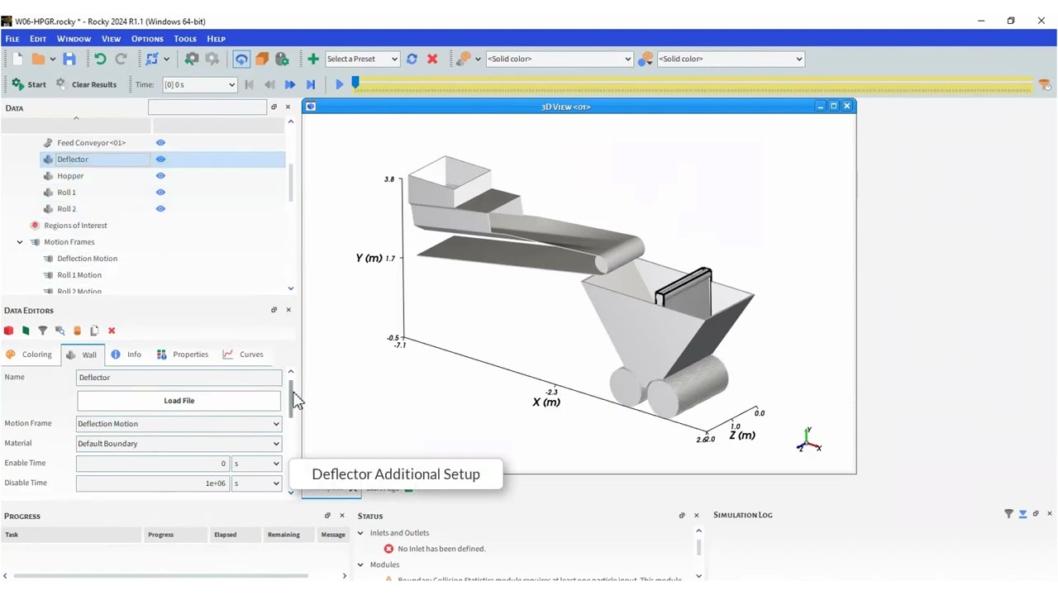Open the Time selector dropdown showing [0] 0 s
The image size is (1058, 595).
[199, 84]
